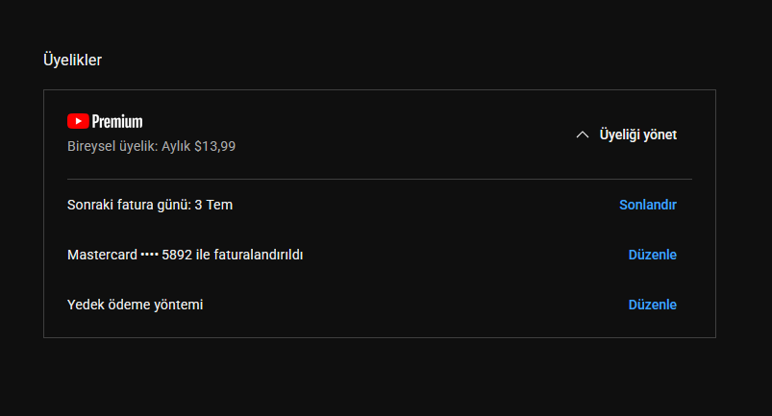772x416 pixels.
Task: Click the word "Mastercard"
Action: click(102, 255)
